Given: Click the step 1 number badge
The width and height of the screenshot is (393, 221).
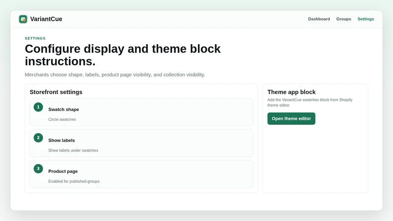Looking at the screenshot, I should click(38, 107).
